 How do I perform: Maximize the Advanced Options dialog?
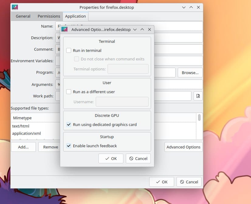click(x=142, y=29)
